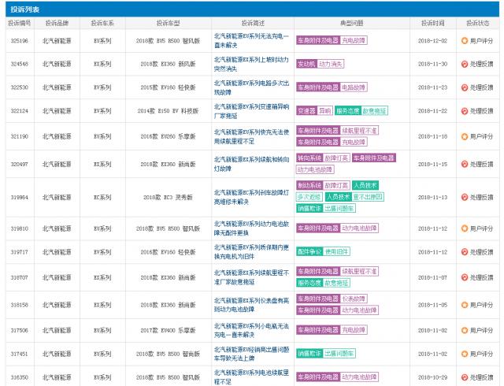Click the 用户评分 icon in row 317451
This screenshot has width=504, height=386.
(x=464, y=354)
